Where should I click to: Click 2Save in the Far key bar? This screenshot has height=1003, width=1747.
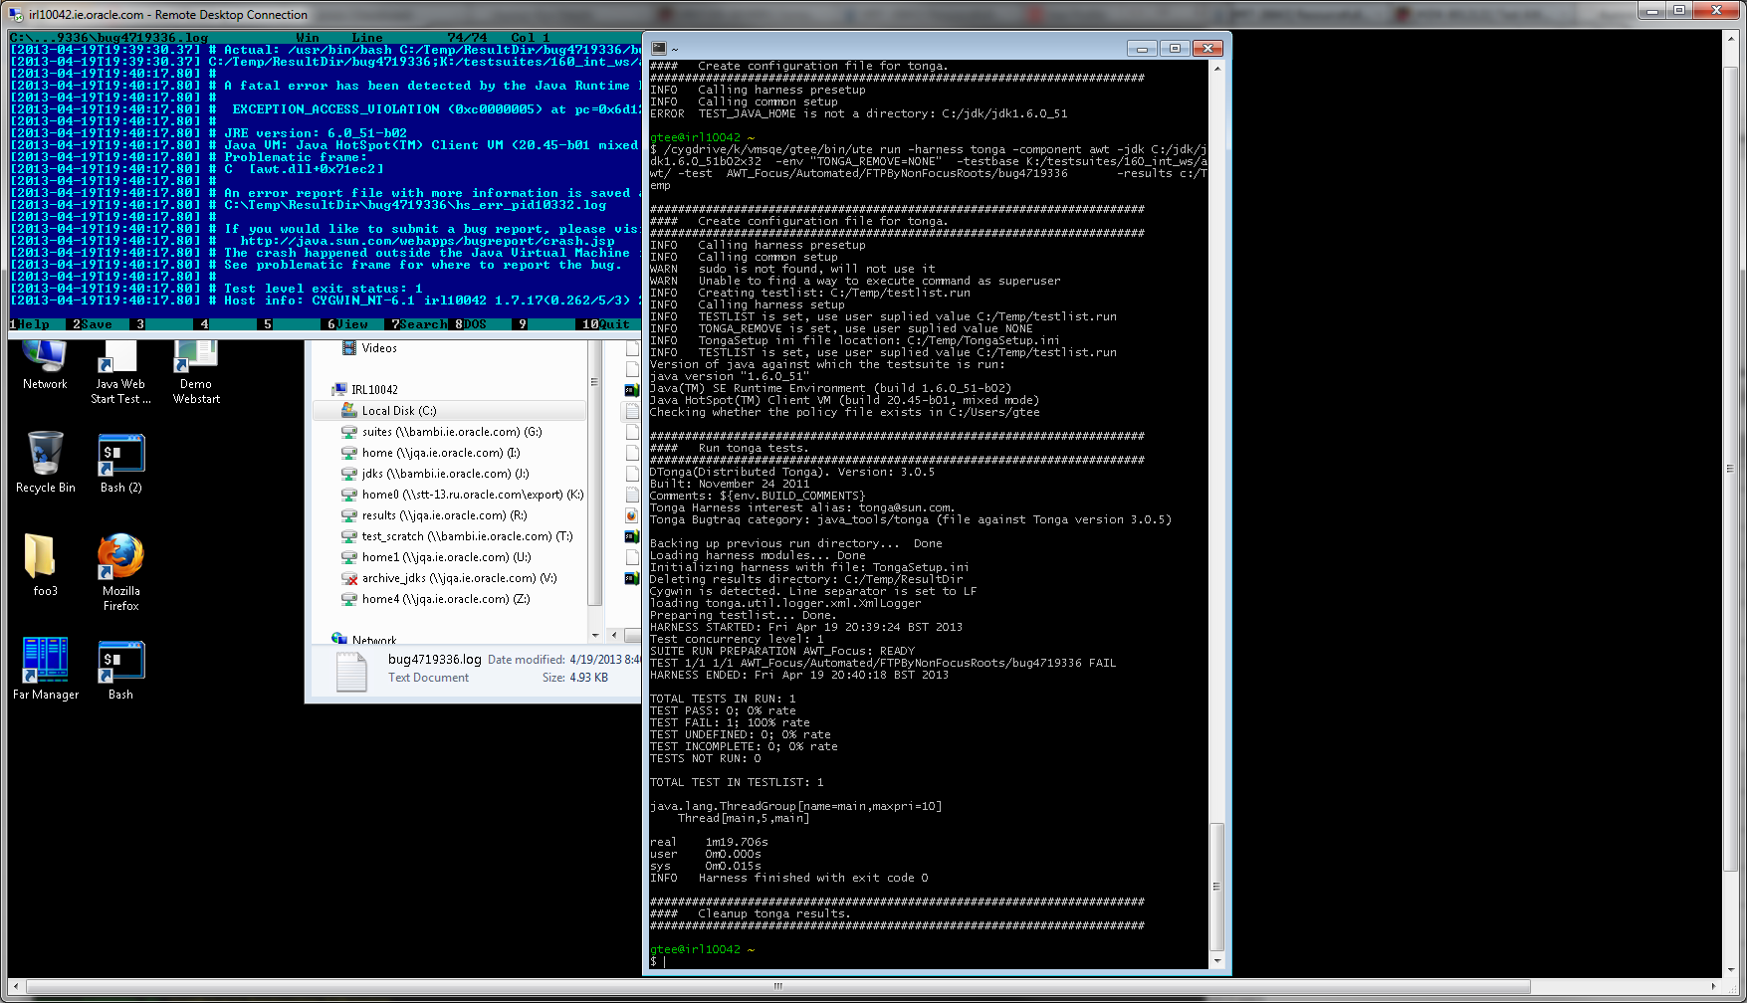(x=94, y=324)
